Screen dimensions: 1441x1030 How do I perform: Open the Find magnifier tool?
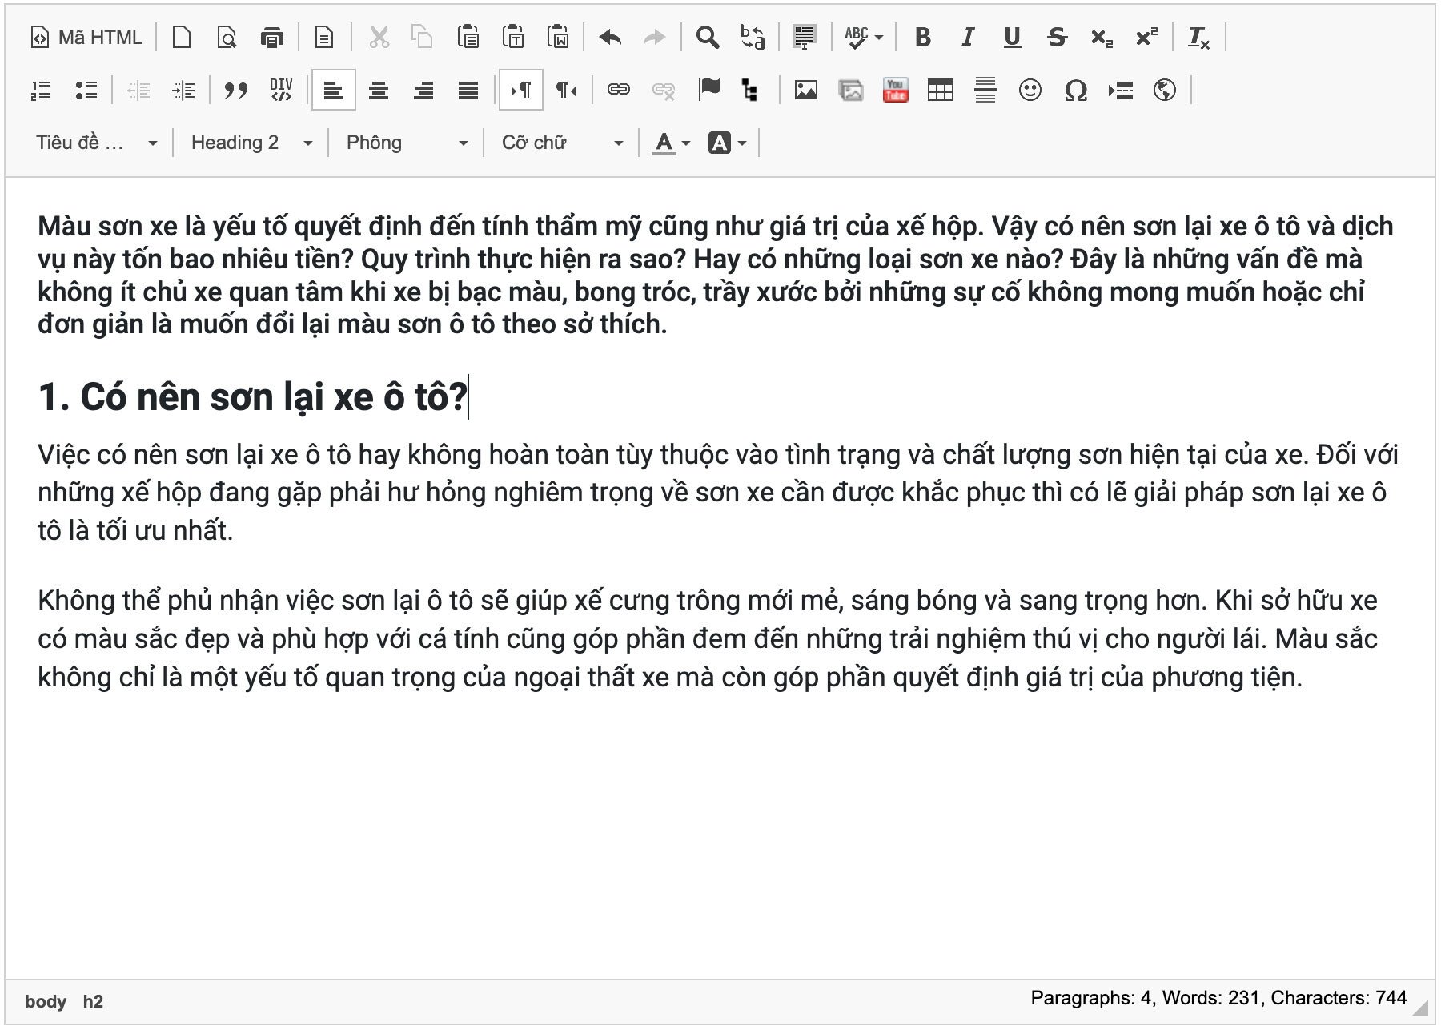point(707,38)
